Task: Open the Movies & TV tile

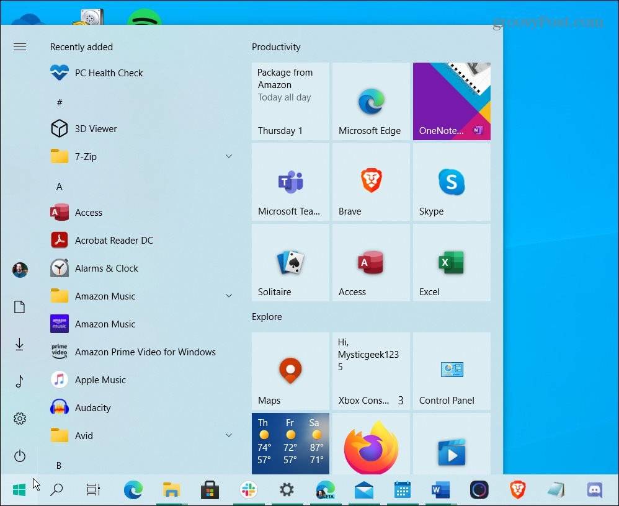Action: [x=452, y=443]
